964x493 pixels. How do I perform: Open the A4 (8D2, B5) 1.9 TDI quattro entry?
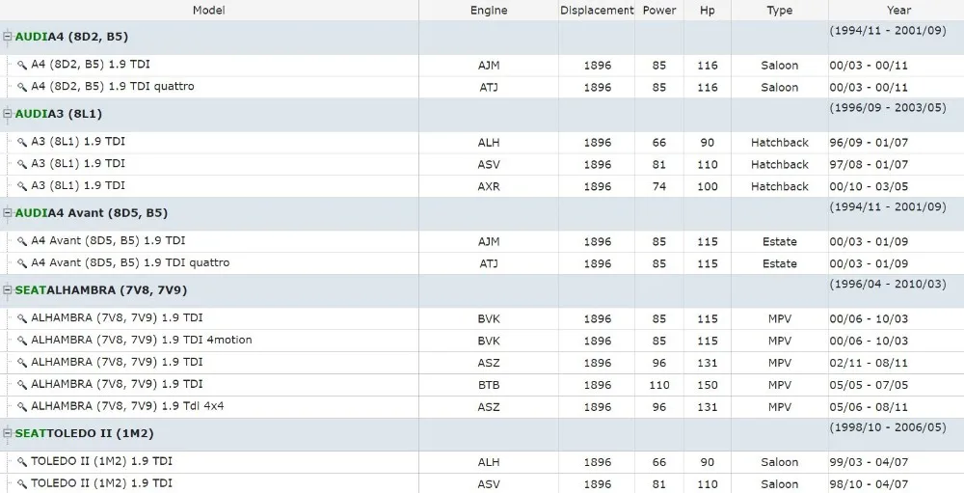click(113, 86)
